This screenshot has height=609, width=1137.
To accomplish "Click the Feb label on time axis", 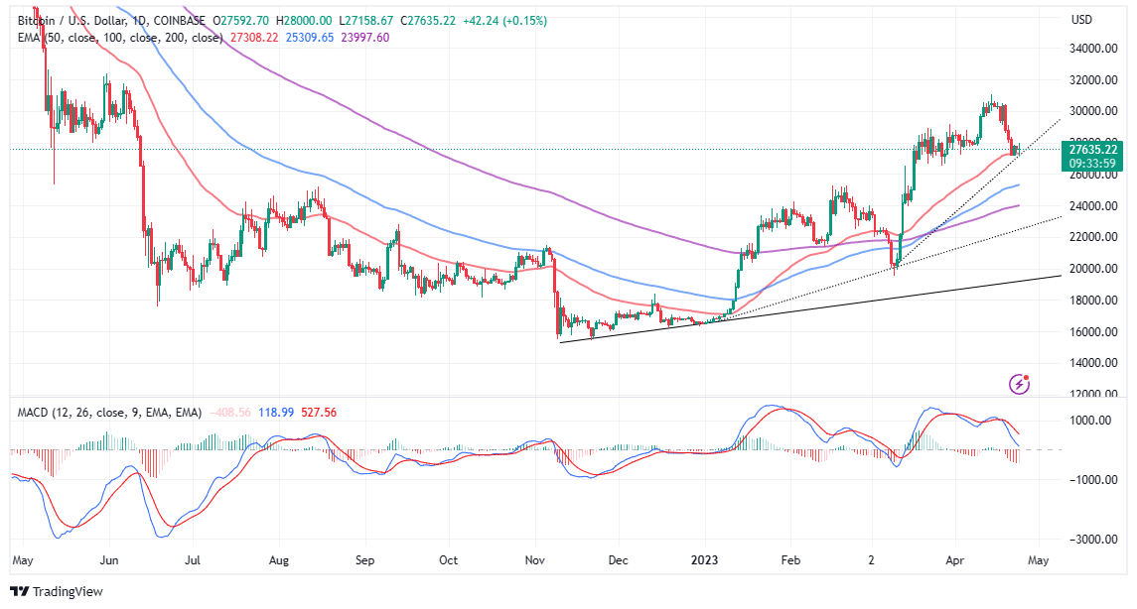I will click(790, 559).
